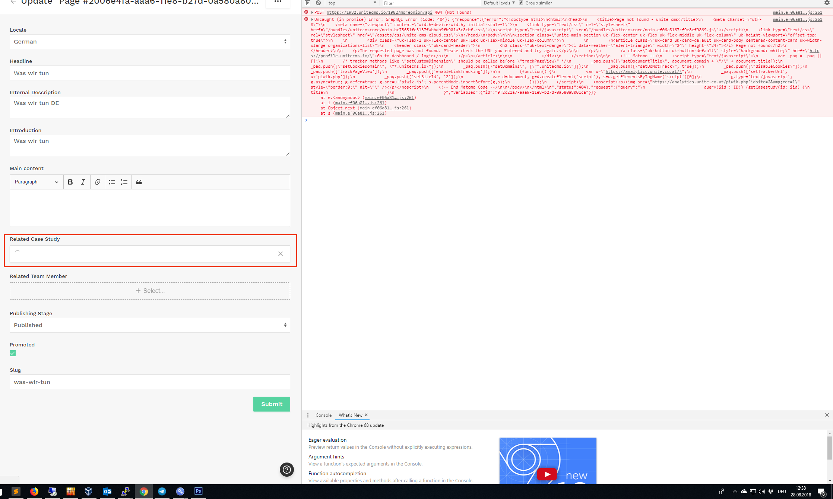833x499 pixels.
Task: Switch to the Console drawer tab
Action: point(323,415)
